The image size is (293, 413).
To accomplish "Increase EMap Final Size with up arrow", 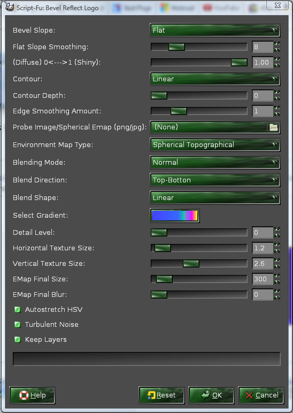I will (277, 276).
